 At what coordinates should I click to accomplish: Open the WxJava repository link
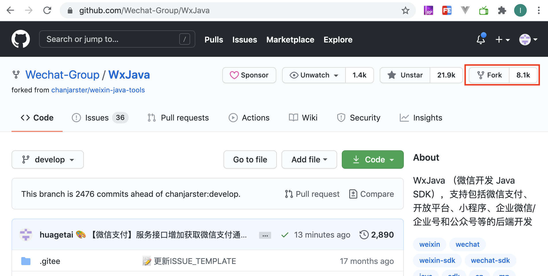click(129, 75)
